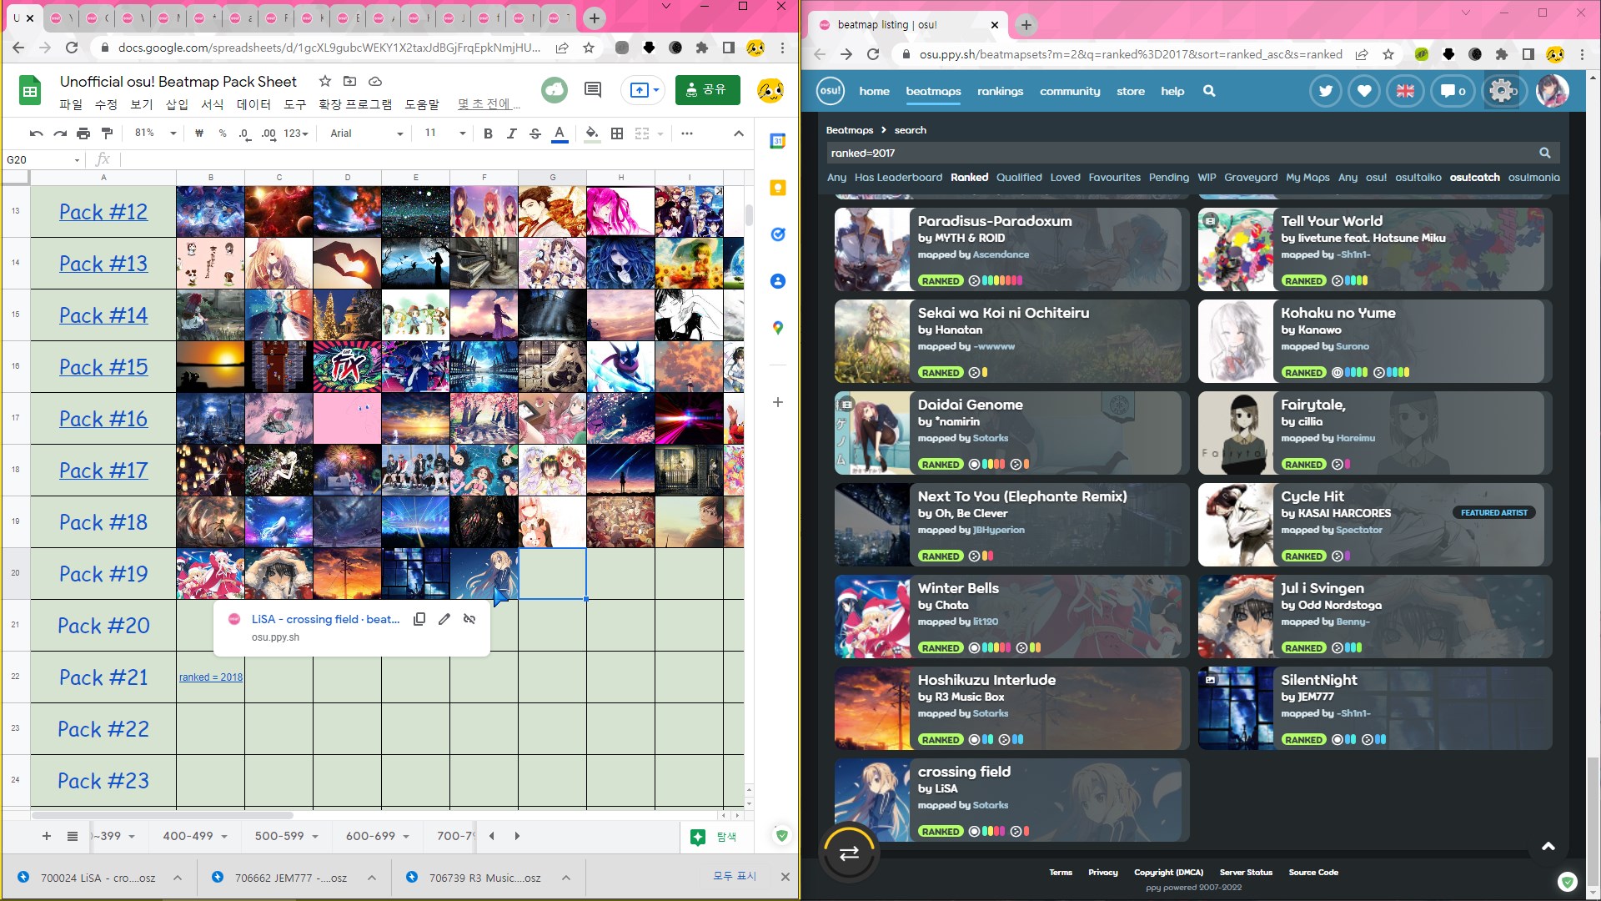Edit the link with pencil icon
Image resolution: width=1601 pixels, height=901 pixels.
coord(444,619)
